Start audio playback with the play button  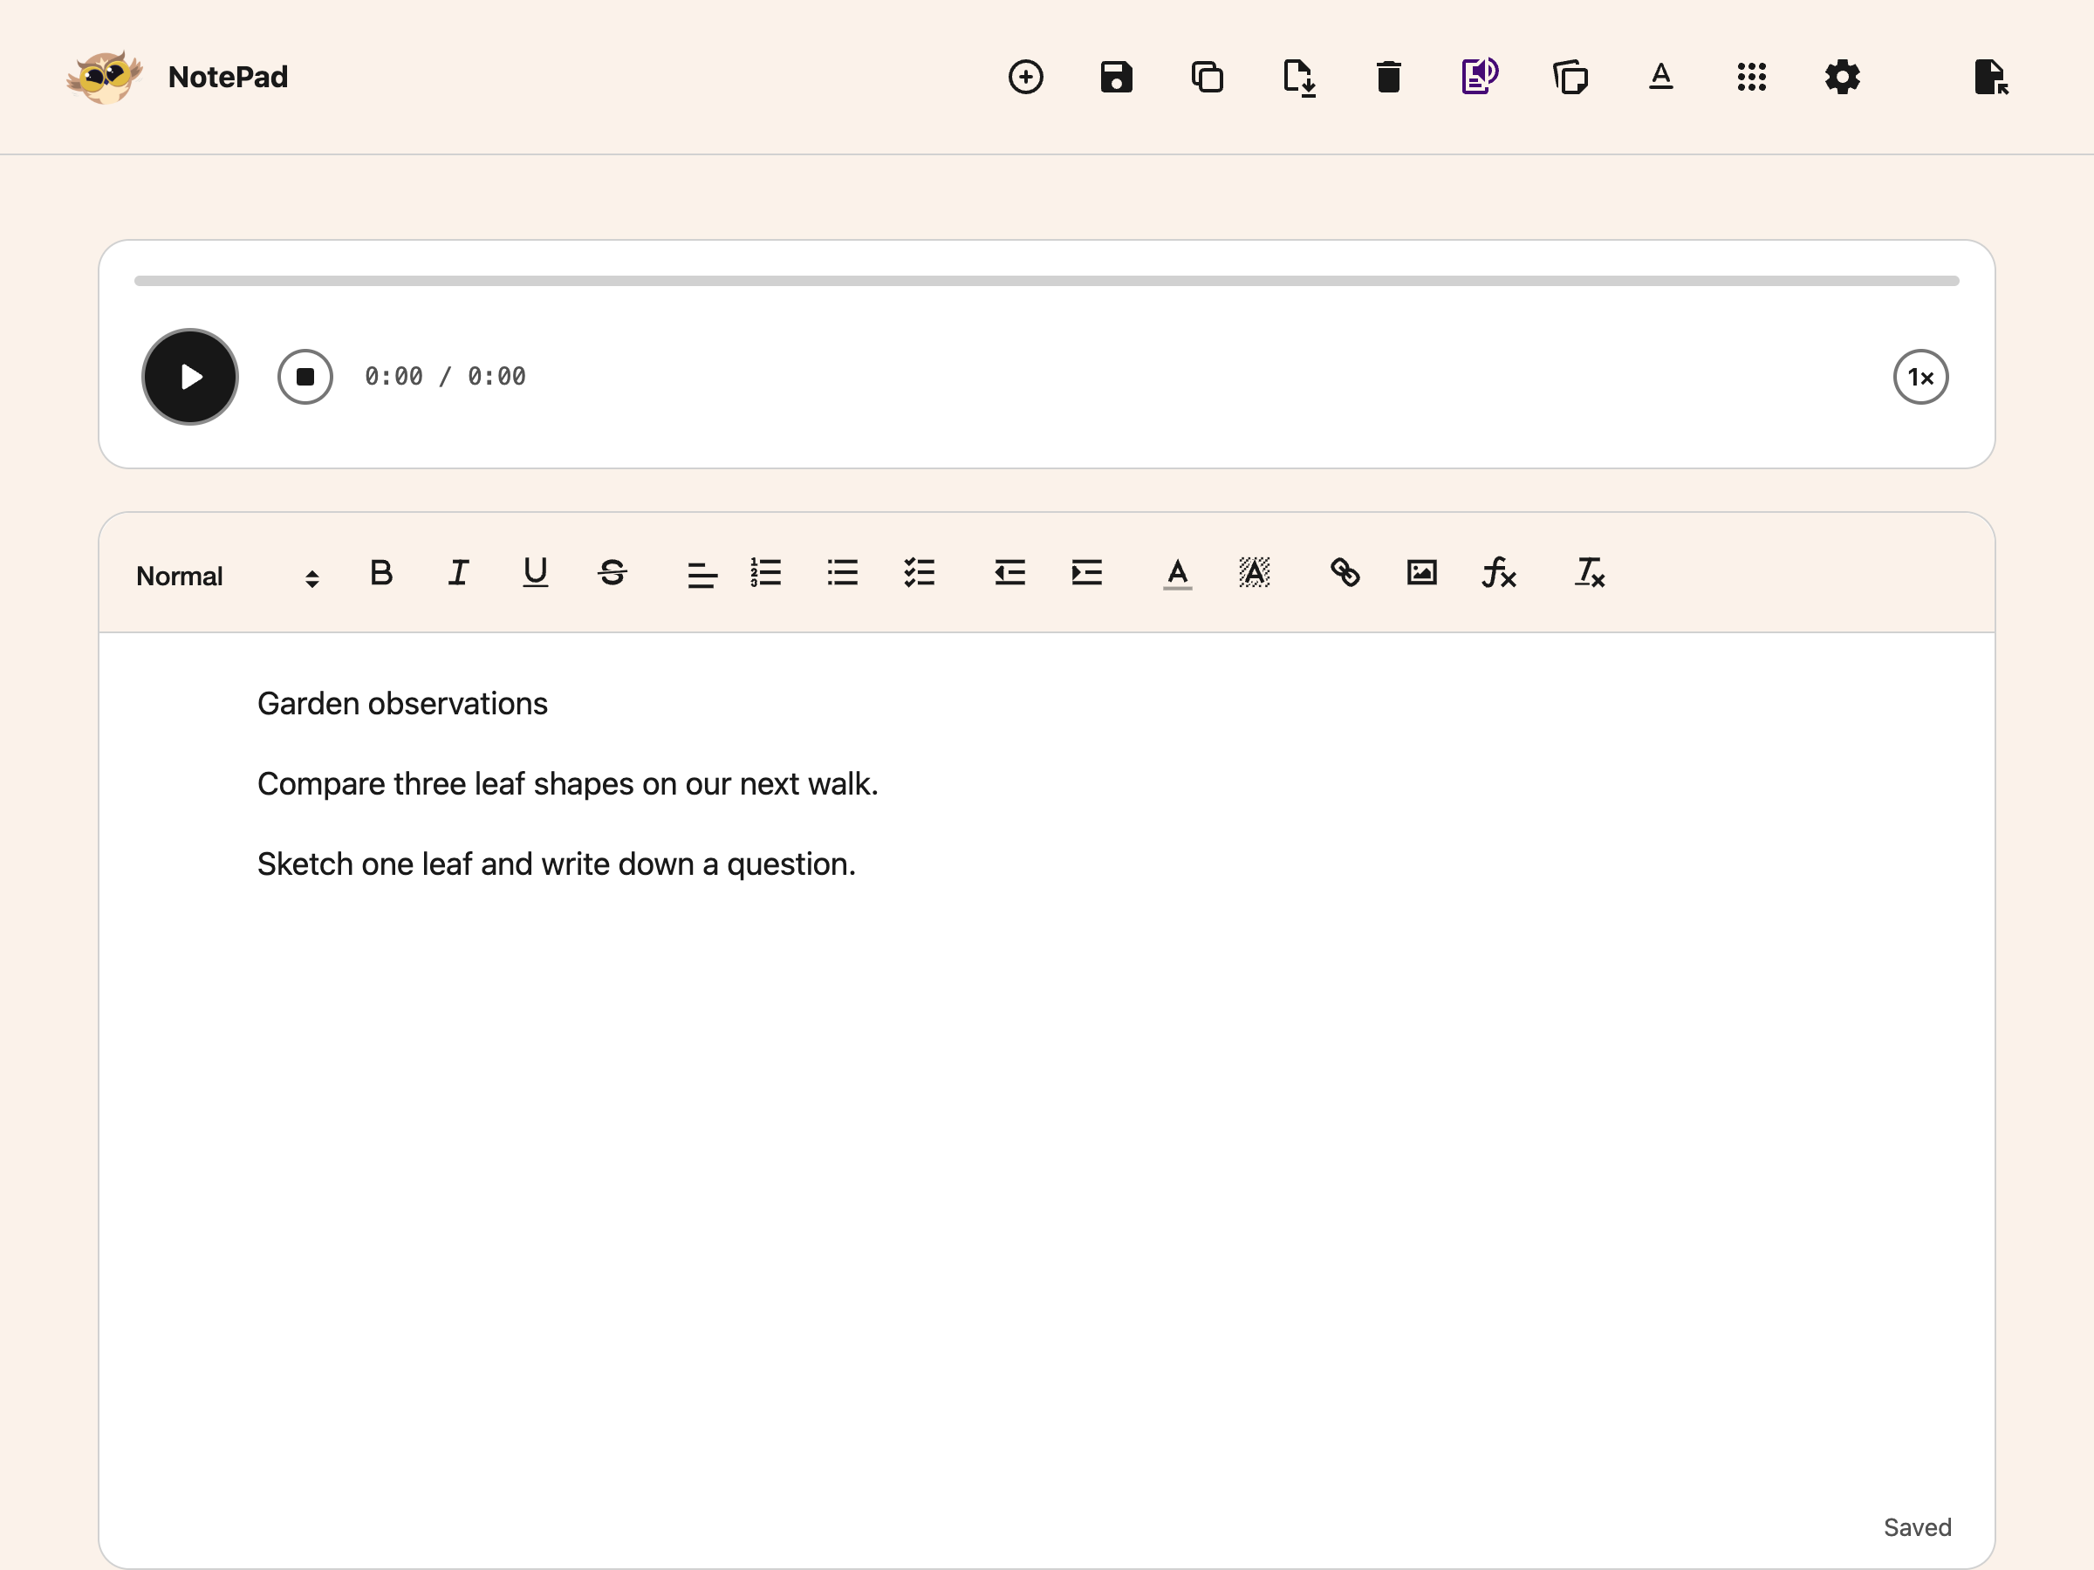click(190, 377)
